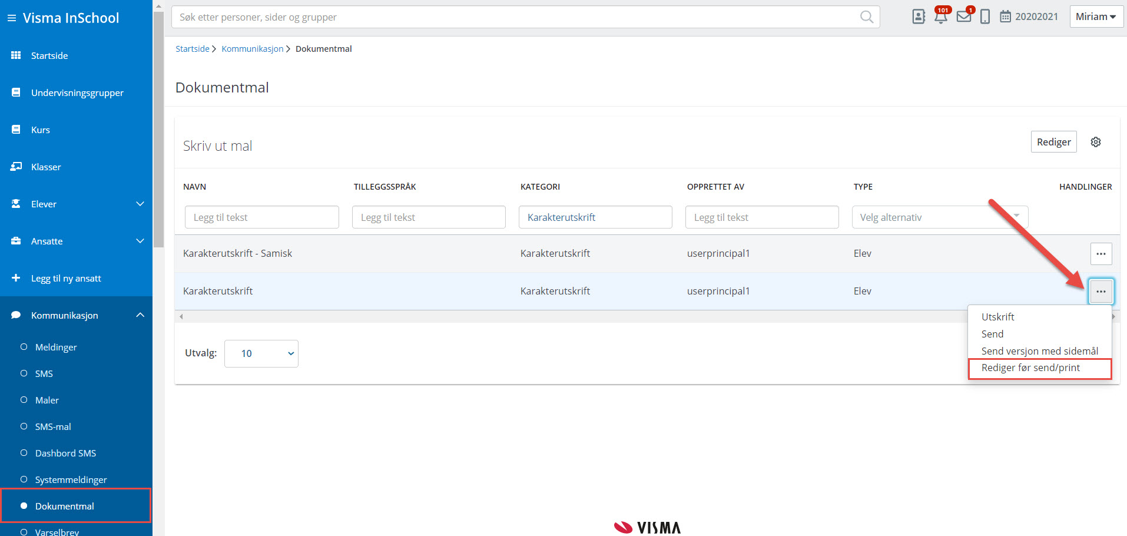Open the Utvalg page size dropdown
This screenshot has height=536, width=1127.
(x=261, y=353)
